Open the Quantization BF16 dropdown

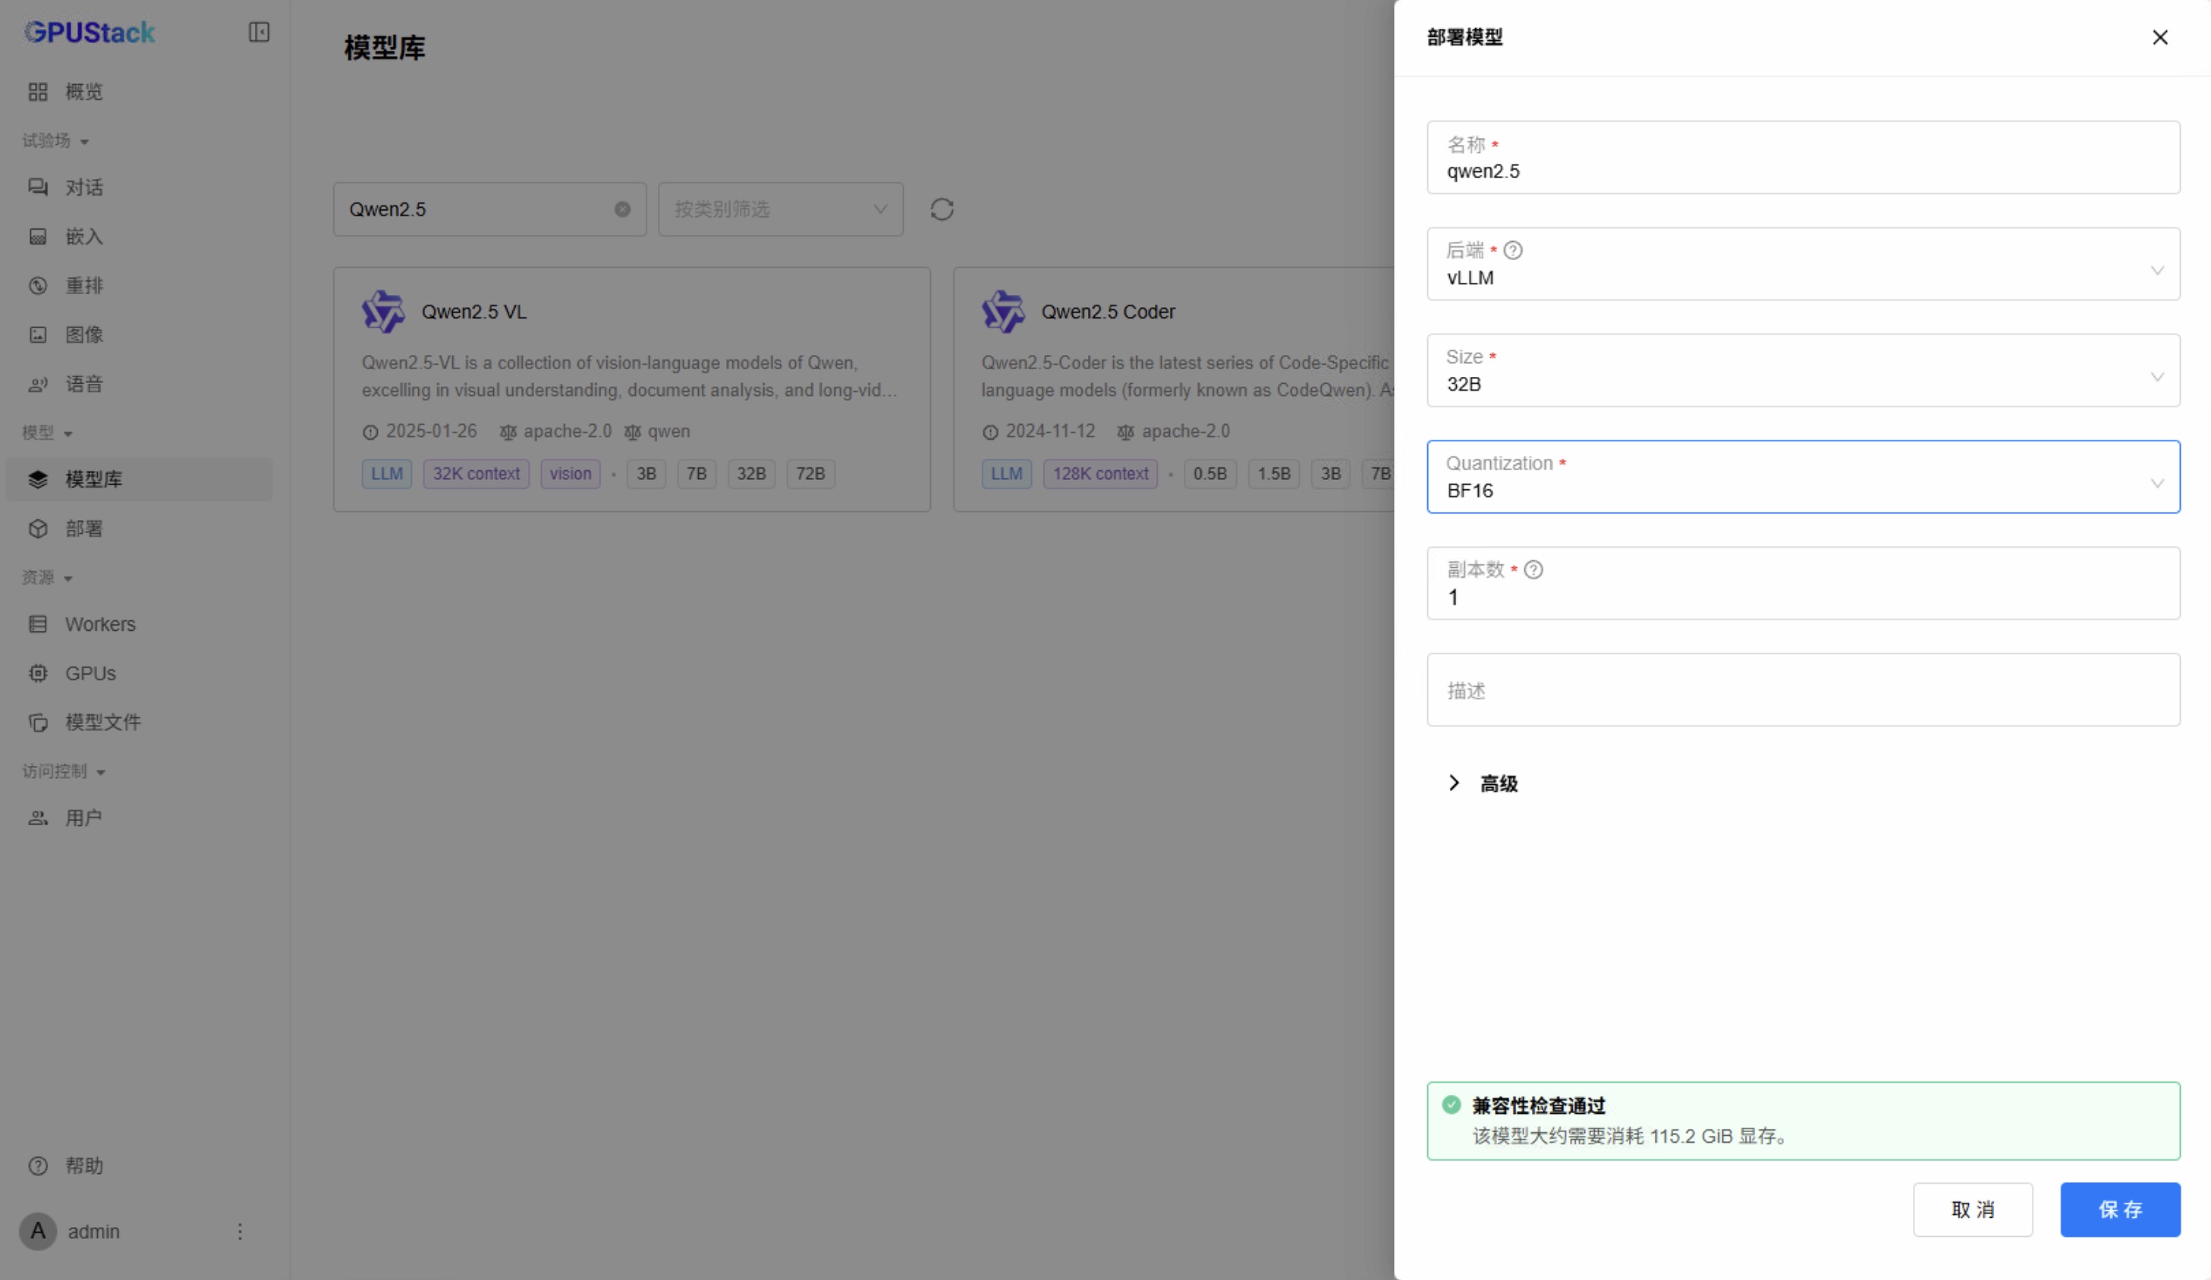point(1803,478)
